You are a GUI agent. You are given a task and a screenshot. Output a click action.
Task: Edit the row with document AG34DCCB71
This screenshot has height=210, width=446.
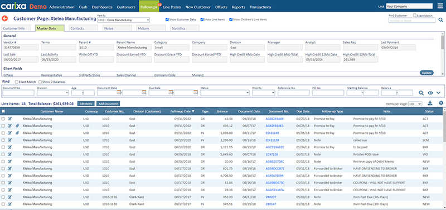point(10,168)
